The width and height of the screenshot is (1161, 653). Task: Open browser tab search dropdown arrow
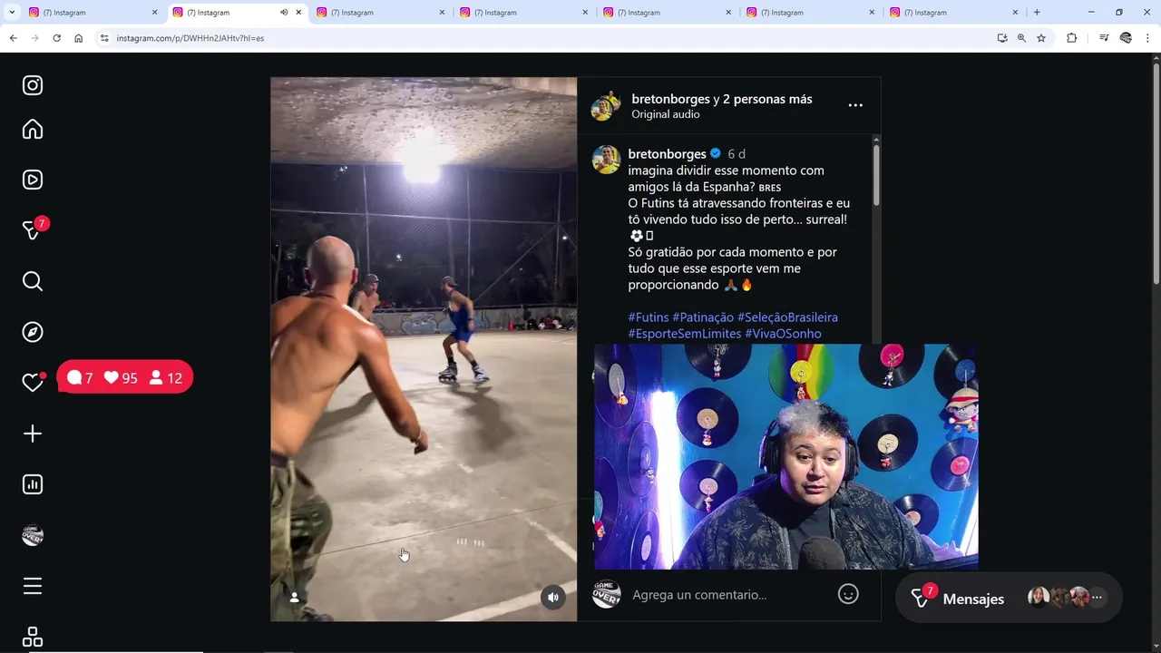[12, 13]
